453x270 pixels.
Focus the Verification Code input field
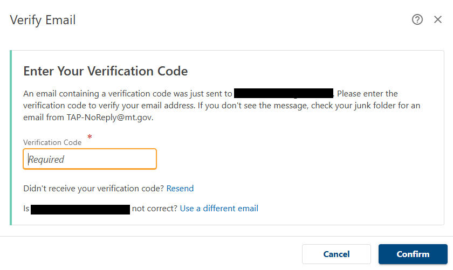coord(90,159)
